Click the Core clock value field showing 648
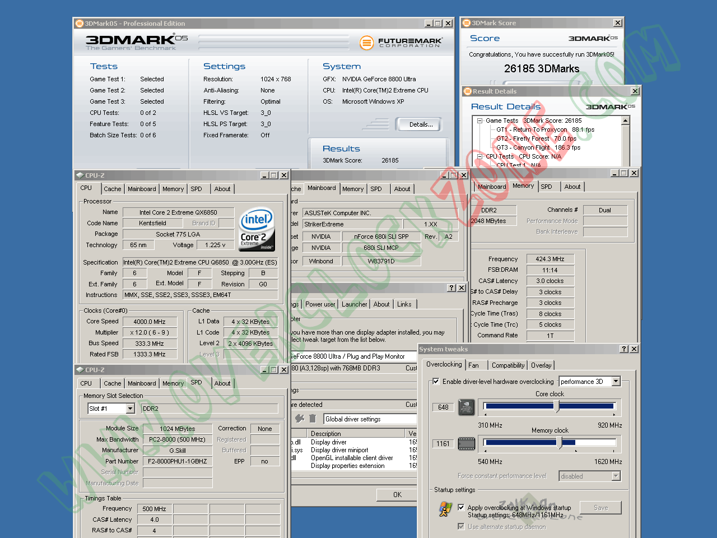Viewport: 717px width, 538px height. 443,407
